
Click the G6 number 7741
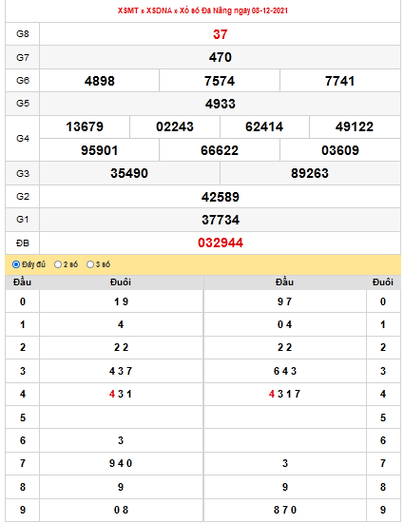coord(340,81)
